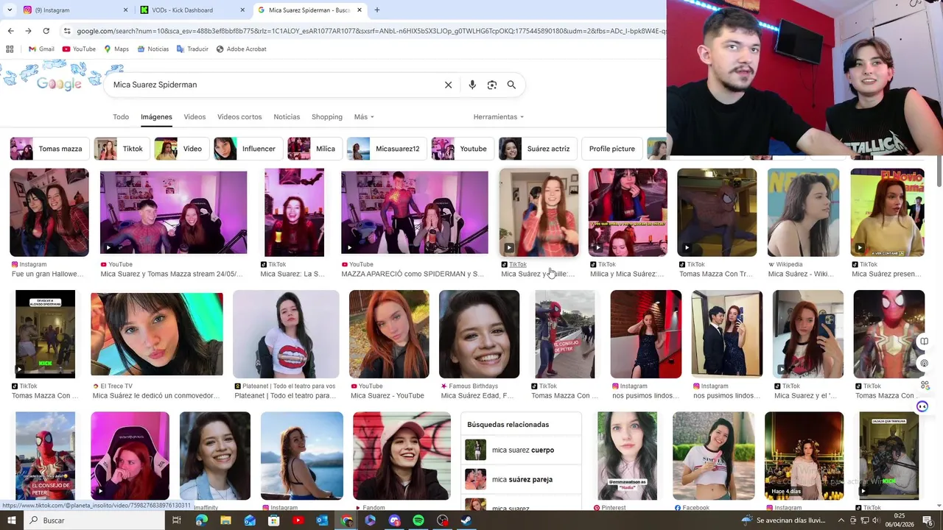Open Spotify from taskbar

[418, 520]
